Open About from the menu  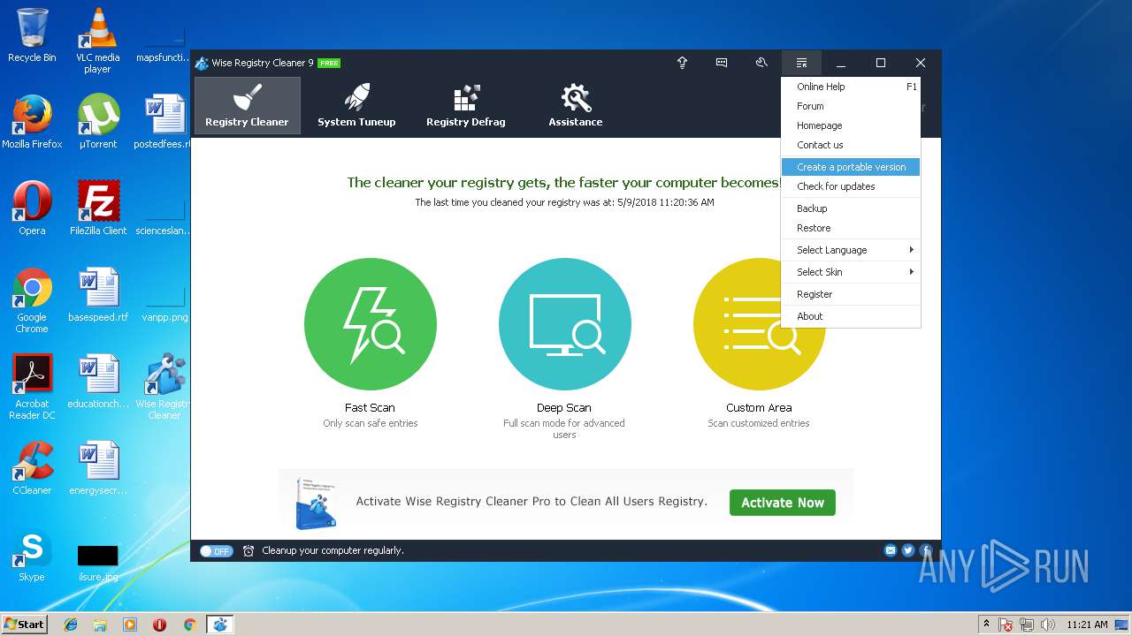(851, 316)
